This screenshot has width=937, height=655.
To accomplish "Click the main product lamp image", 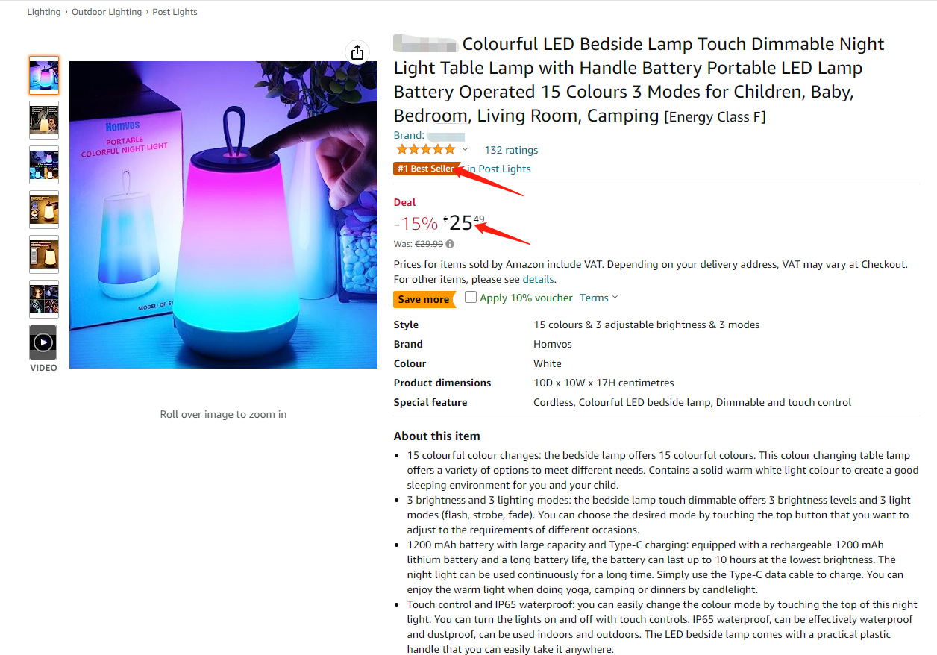I will point(223,215).
